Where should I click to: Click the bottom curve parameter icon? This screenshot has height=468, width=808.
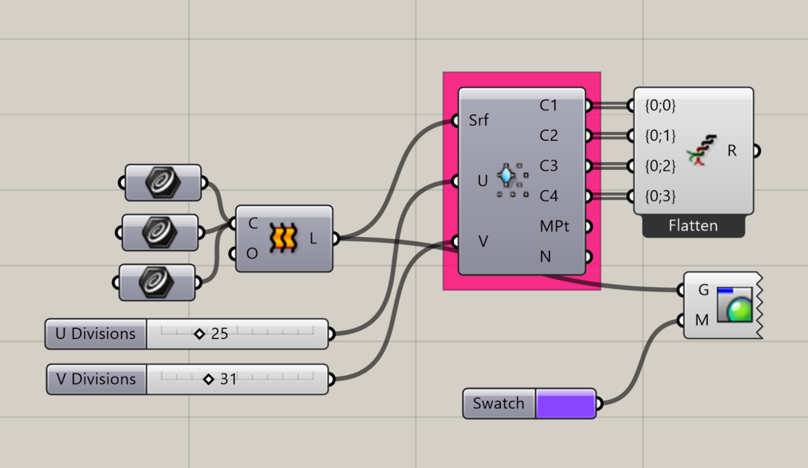pyautogui.click(x=157, y=282)
